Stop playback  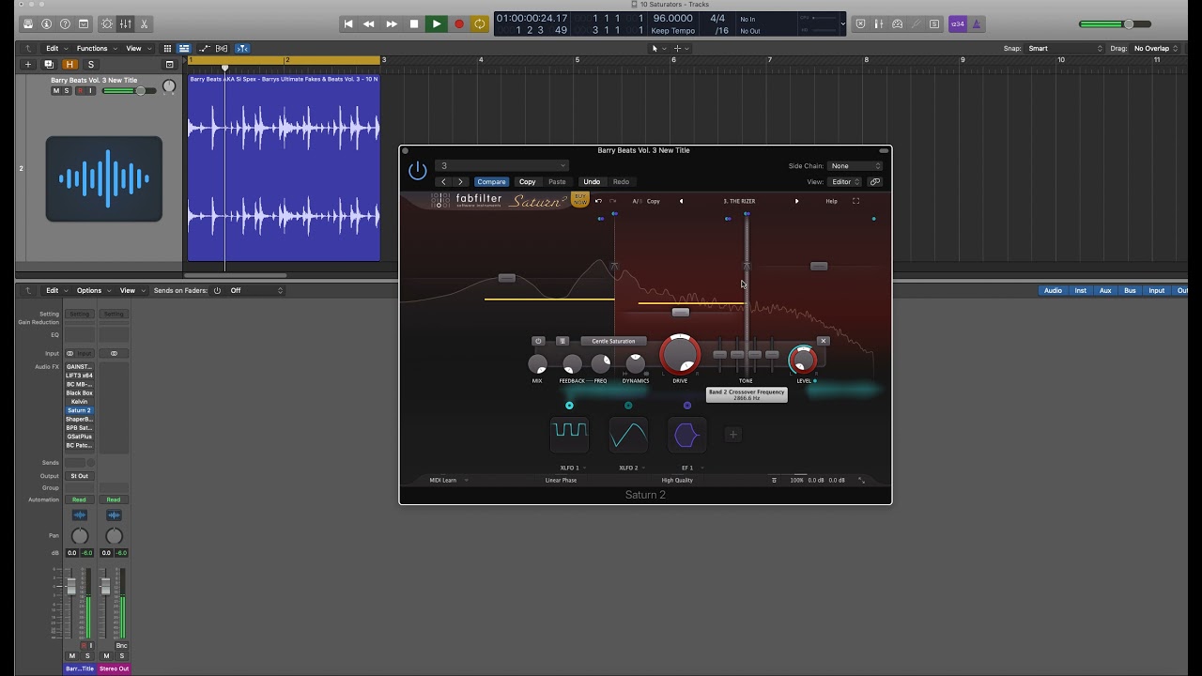point(414,24)
